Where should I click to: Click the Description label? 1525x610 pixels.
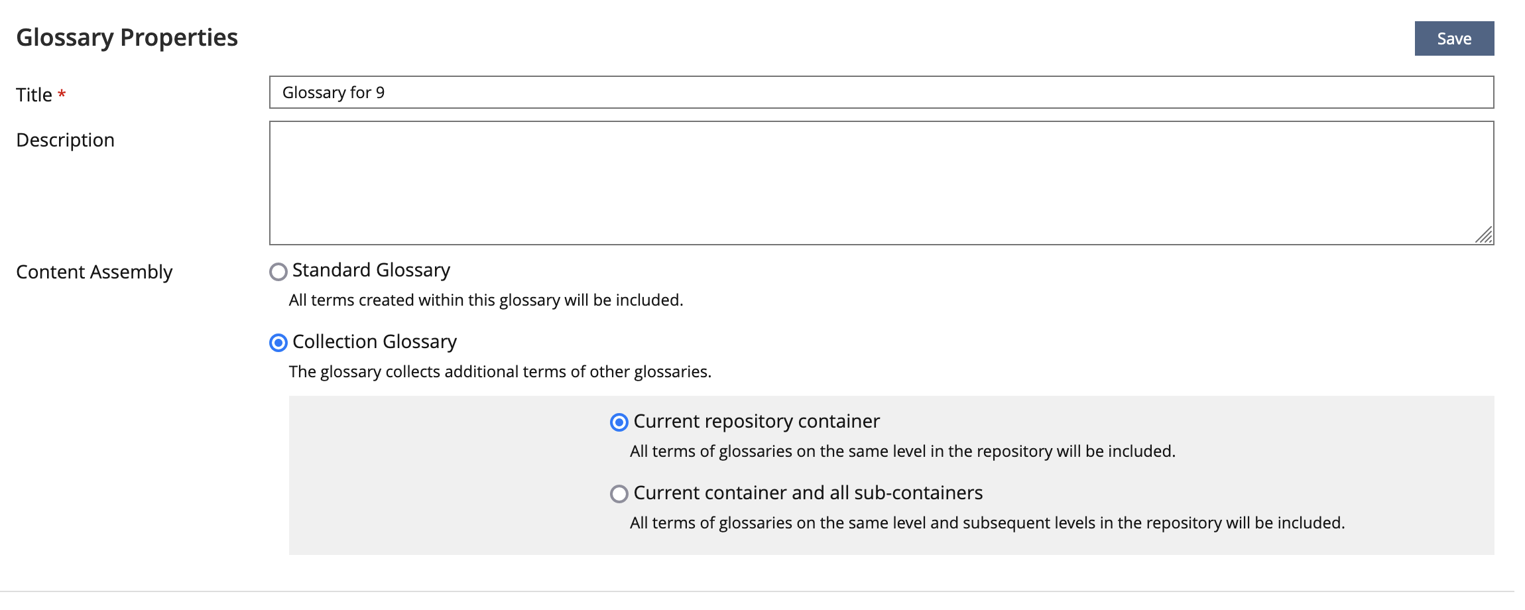point(66,139)
